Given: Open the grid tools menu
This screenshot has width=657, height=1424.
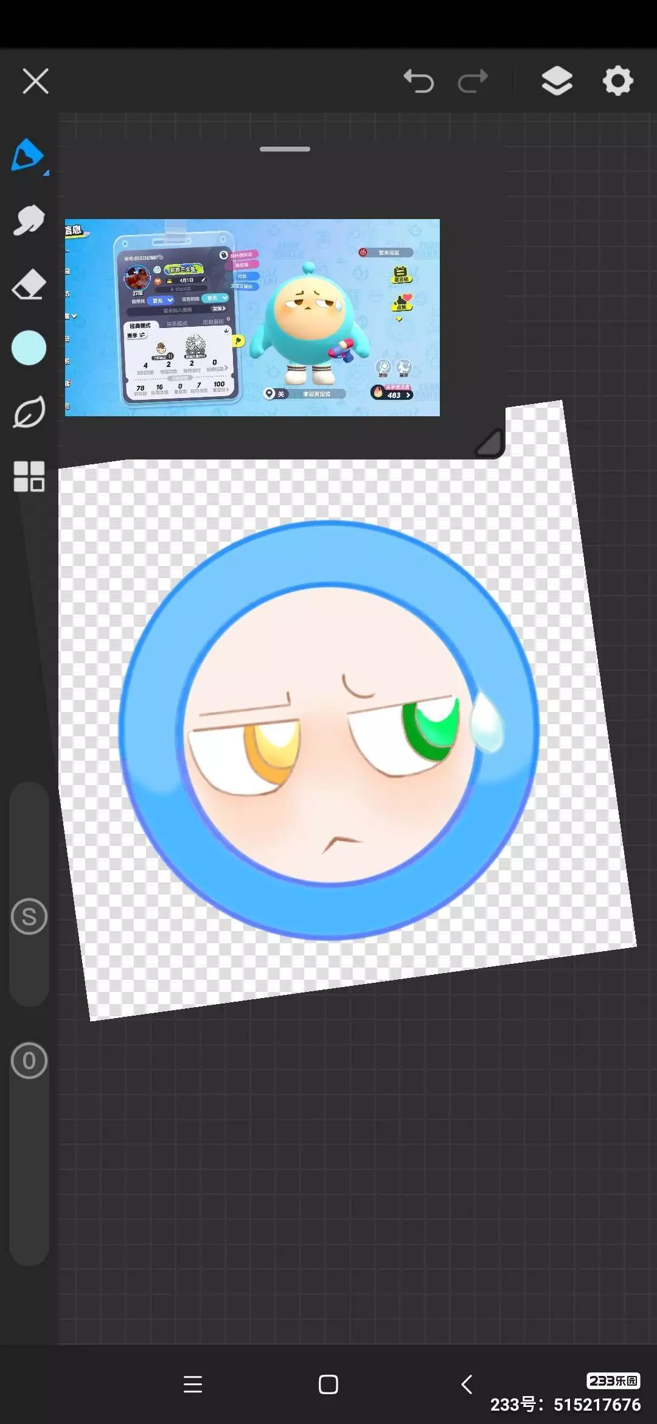Looking at the screenshot, I should click(29, 476).
